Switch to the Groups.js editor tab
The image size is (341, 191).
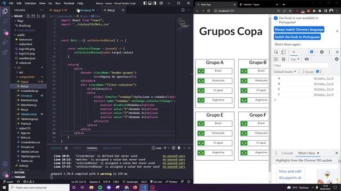[x=87, y=10]
